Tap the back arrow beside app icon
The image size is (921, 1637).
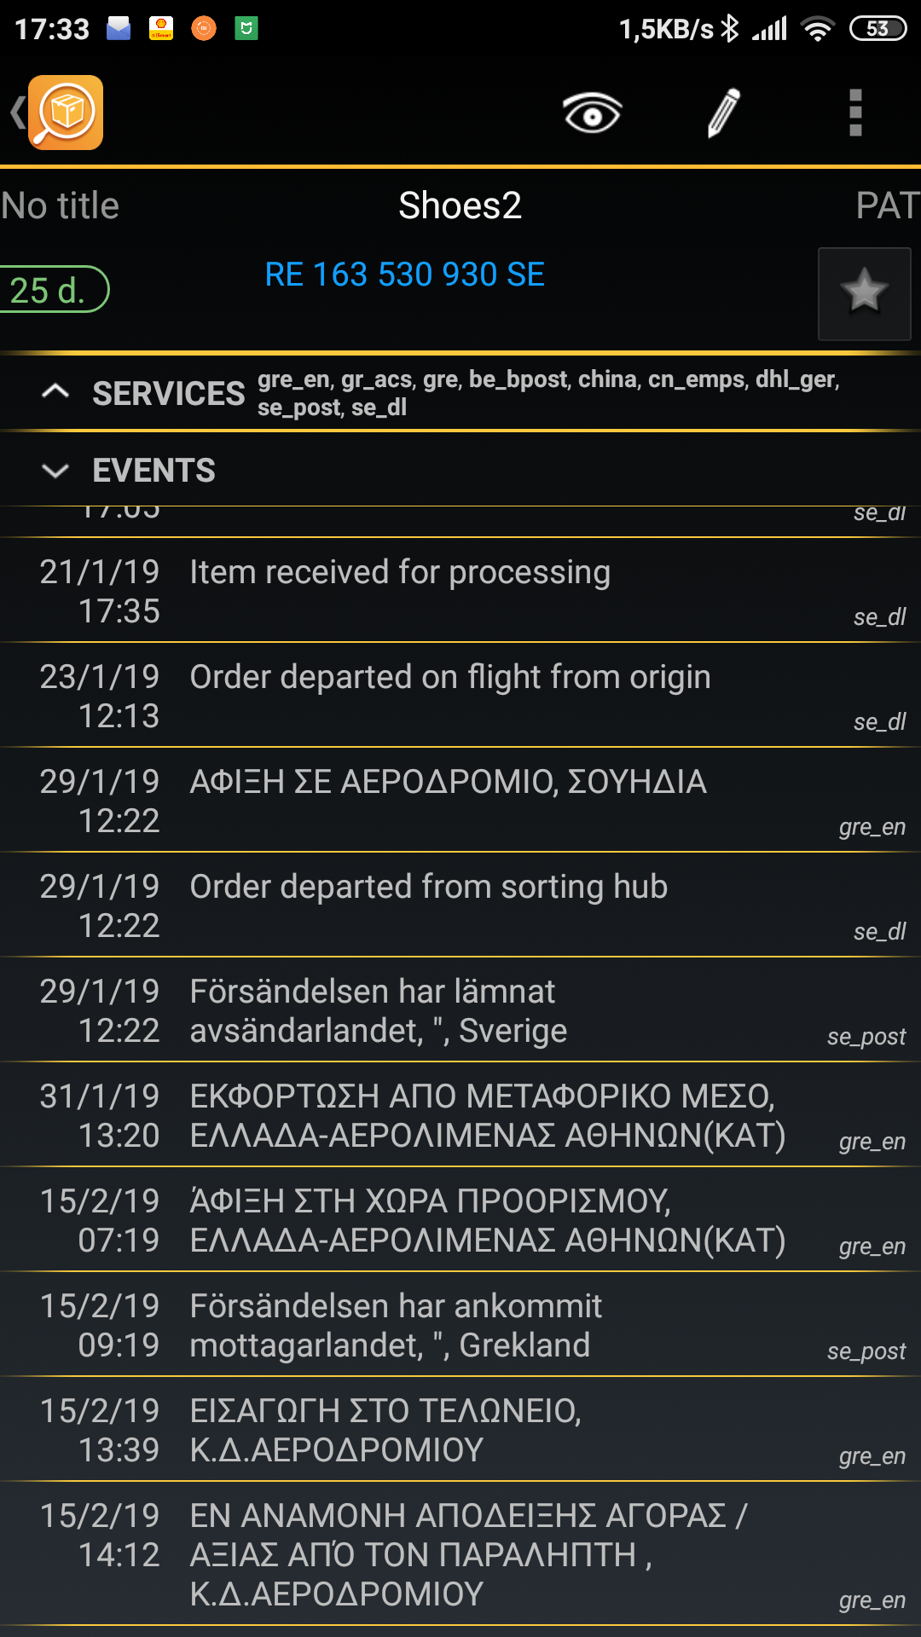(x=17, y=113)
